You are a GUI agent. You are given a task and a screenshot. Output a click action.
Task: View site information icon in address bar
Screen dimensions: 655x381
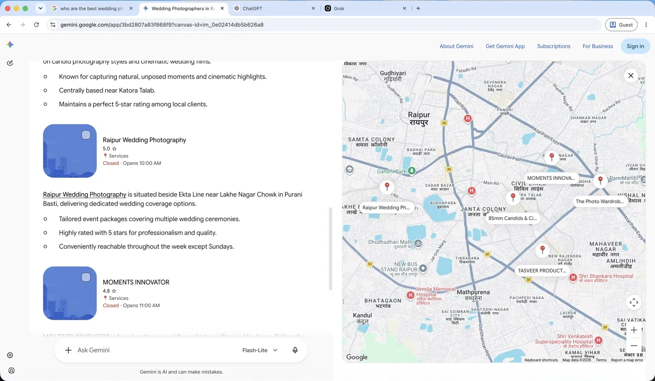(x=53, y=25)
